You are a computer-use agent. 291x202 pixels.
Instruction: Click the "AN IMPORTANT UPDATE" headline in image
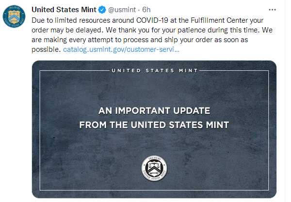pos(154,109)
